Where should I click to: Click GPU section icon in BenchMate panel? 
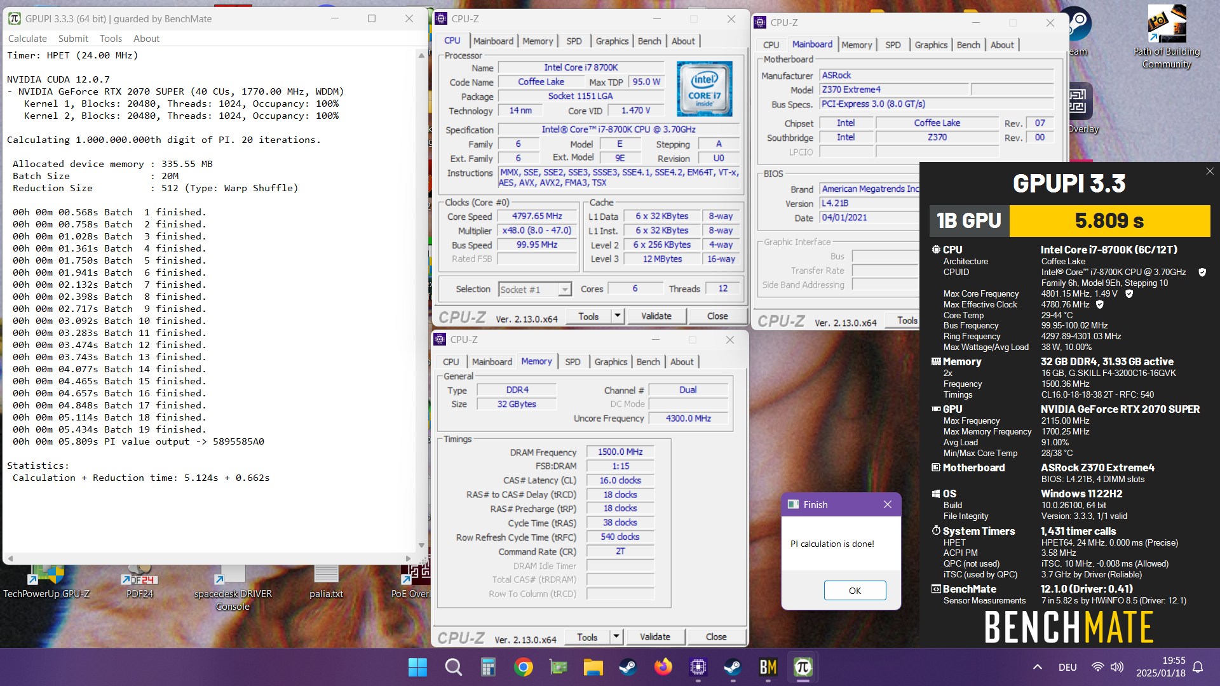pyautogui.click(x=936, y=409)
